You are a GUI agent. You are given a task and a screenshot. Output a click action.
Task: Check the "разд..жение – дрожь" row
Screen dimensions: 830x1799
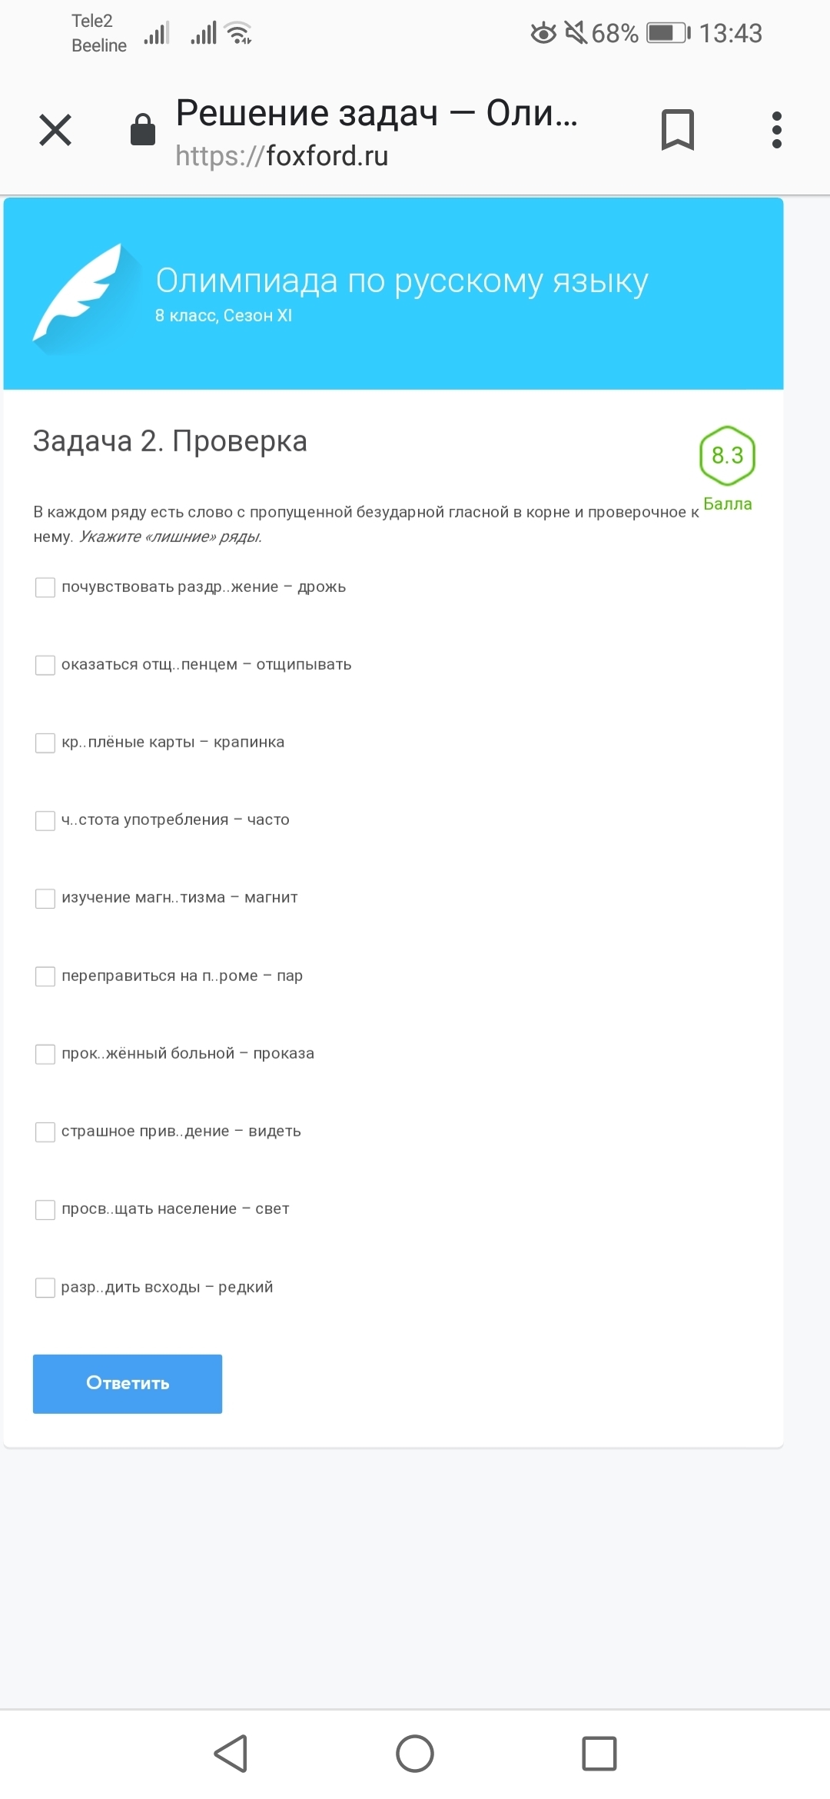click(45, 587)
